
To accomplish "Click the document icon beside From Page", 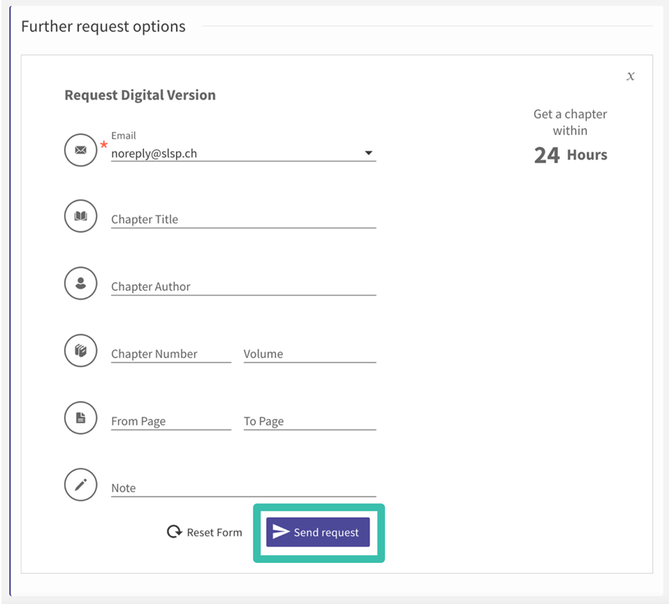I will click(x=81, y=418).
